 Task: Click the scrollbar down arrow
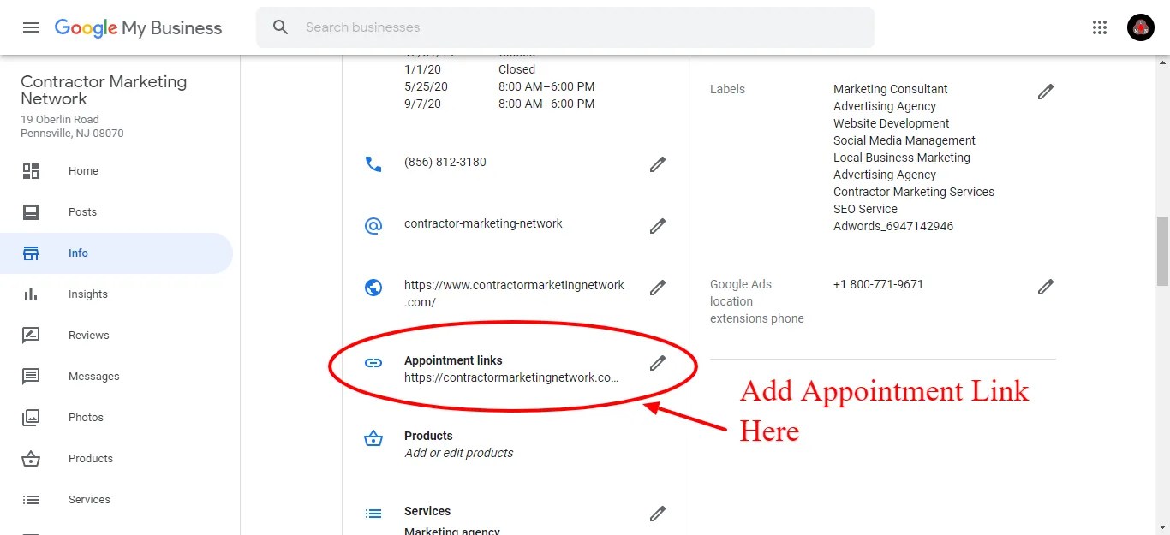tap(1162, 527)
